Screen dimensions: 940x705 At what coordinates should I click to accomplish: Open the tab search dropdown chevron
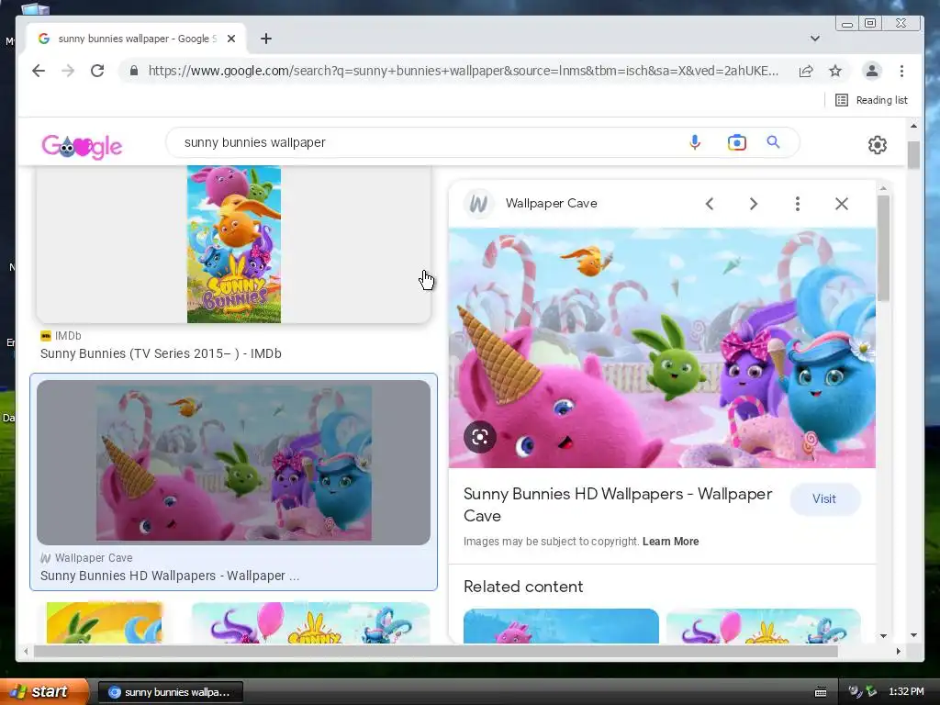click(815, 39)
